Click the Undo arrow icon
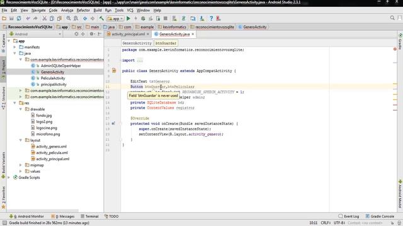This screenshot has height=226, width=403. coord(28,18)
